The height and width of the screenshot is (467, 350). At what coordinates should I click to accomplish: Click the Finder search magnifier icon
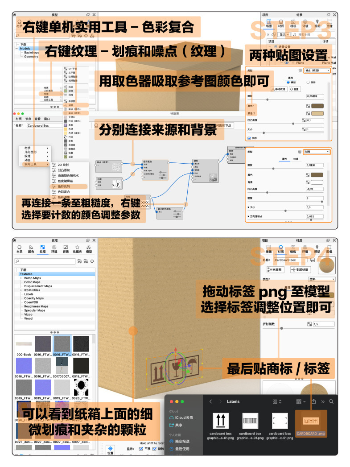[331, 401]
